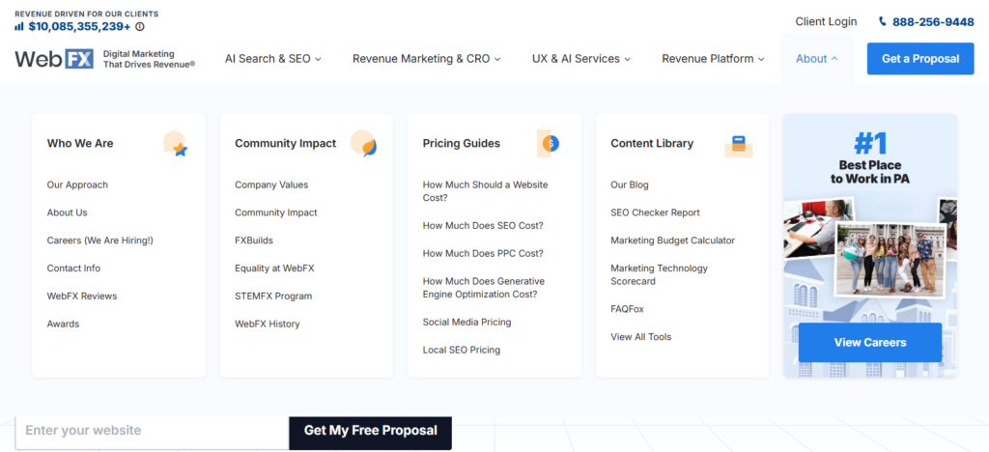Expand the AI Search & SEO menu
Image resolution: width=989 pixels, height=452 pixels.
[273, 59]
